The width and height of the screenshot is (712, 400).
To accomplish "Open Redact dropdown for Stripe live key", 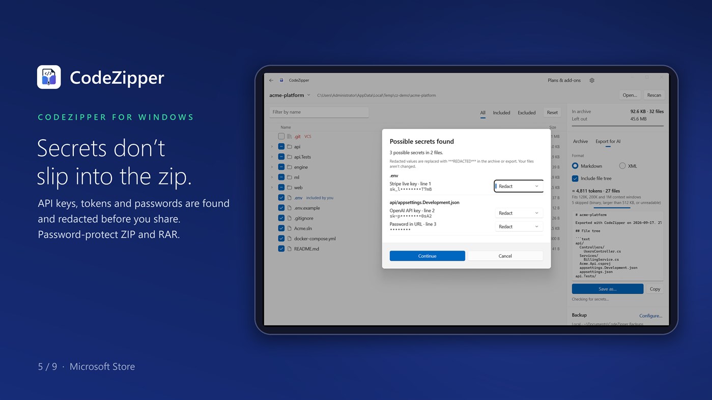I will [519, 187].
